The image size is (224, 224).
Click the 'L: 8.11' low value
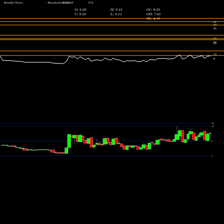(x=116, y=14)
